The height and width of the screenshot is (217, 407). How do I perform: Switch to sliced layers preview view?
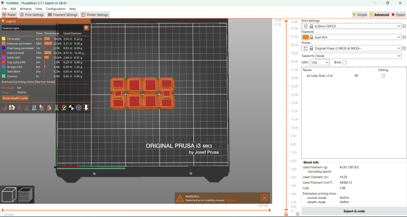(25, 195)
